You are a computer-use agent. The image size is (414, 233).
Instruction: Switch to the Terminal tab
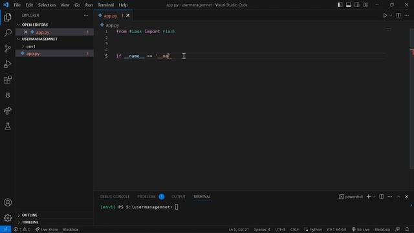[x=202, y=197]
